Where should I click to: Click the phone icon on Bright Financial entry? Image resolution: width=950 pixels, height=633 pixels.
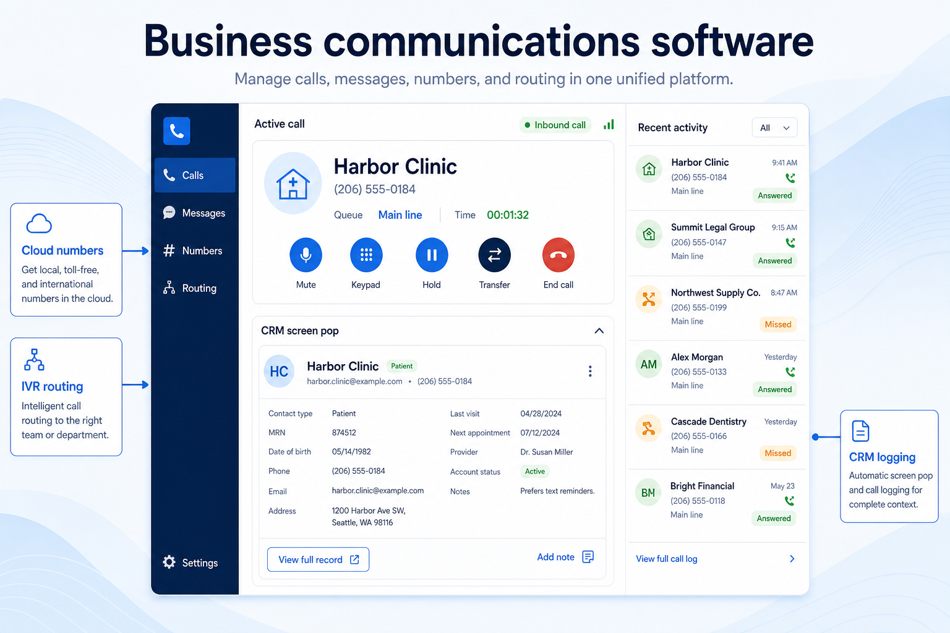[x=790, y=501]
